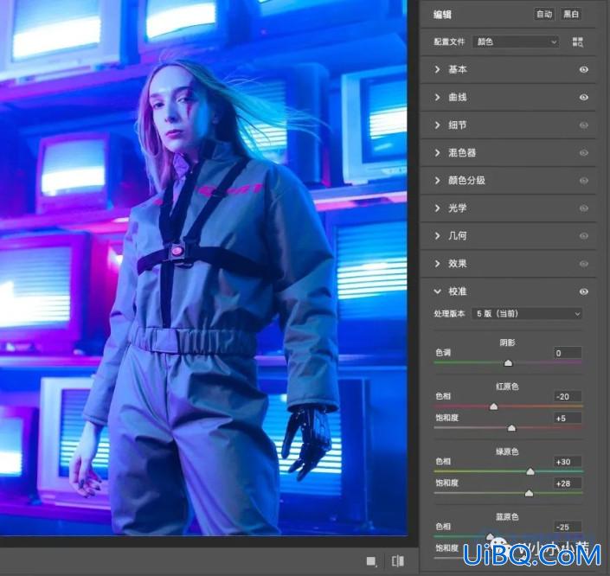Click the 蓝原色 色相 value -25 field

(x=568, y=527)
